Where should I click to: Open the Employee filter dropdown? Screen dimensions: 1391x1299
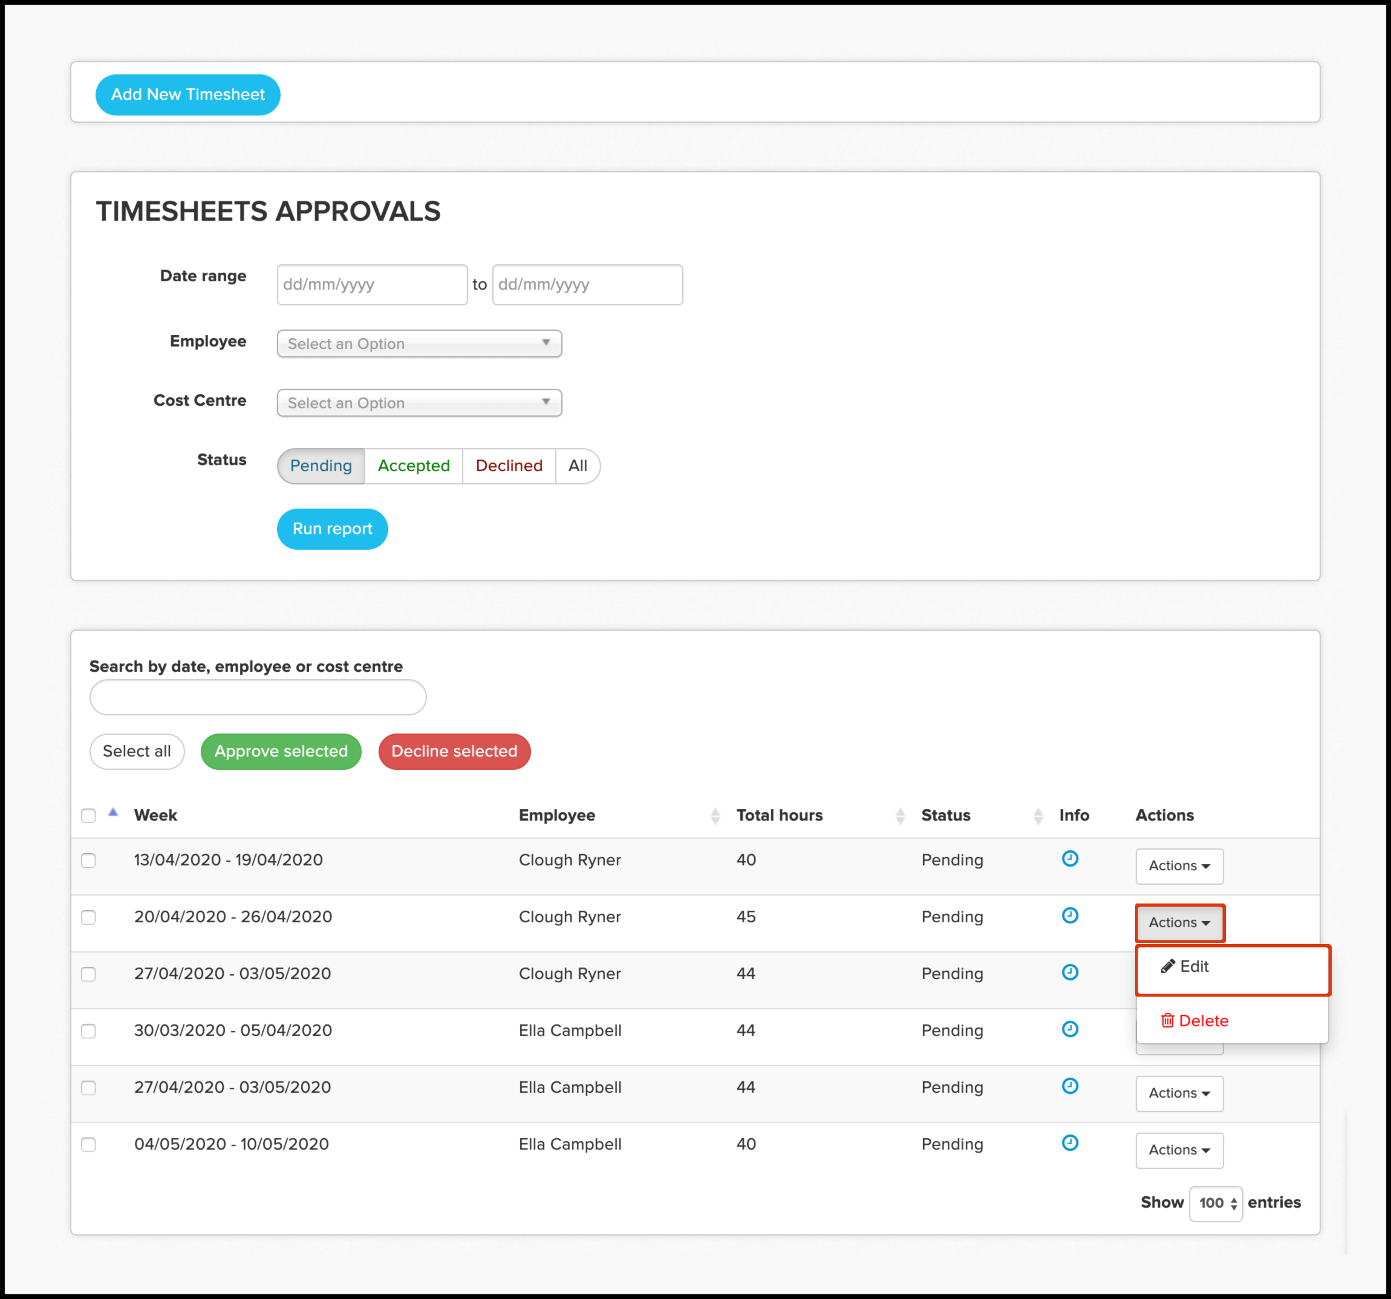click(x=419, y=343)
